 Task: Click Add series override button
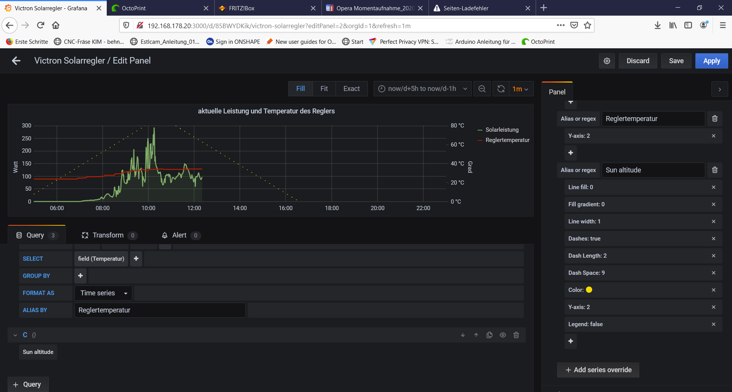coord(598,370)
